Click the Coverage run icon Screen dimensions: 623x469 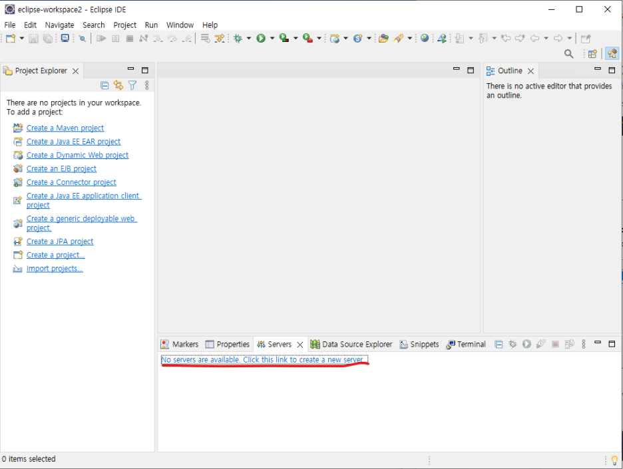tap(284, 39)
